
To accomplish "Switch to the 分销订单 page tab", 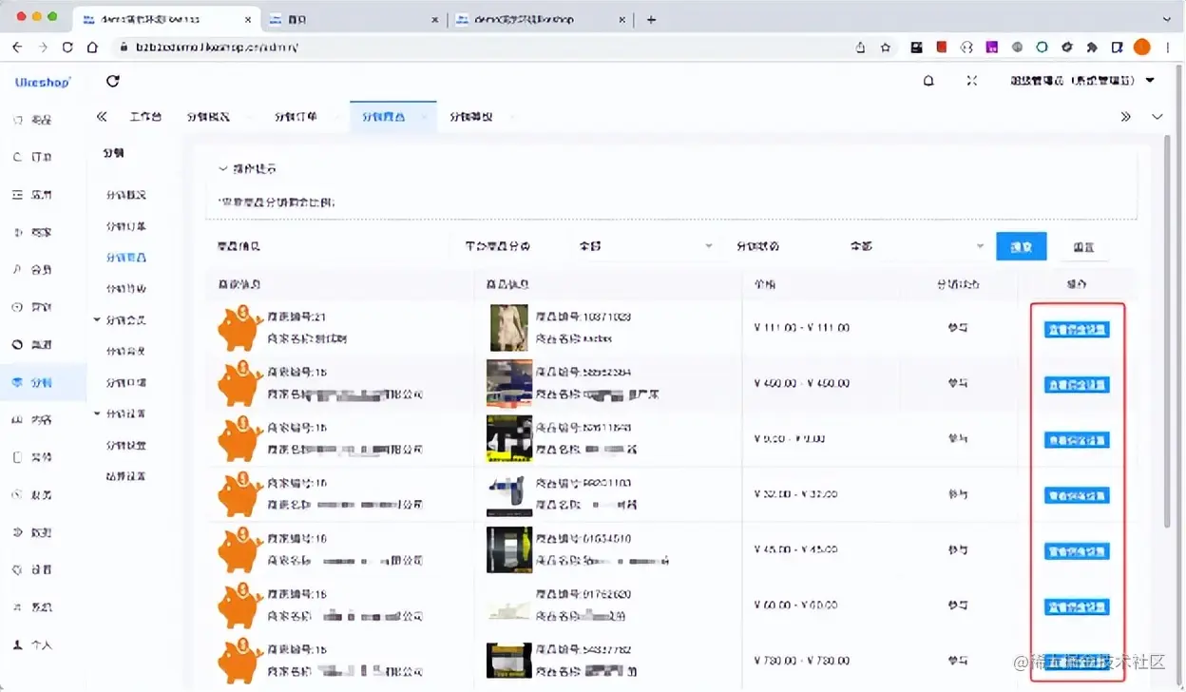I will (296, 117).
